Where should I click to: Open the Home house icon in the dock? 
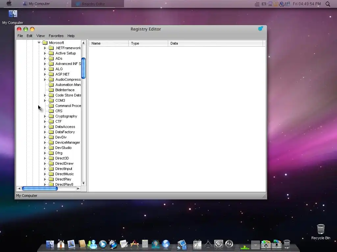pyautogui.click(x=61, y=244)
